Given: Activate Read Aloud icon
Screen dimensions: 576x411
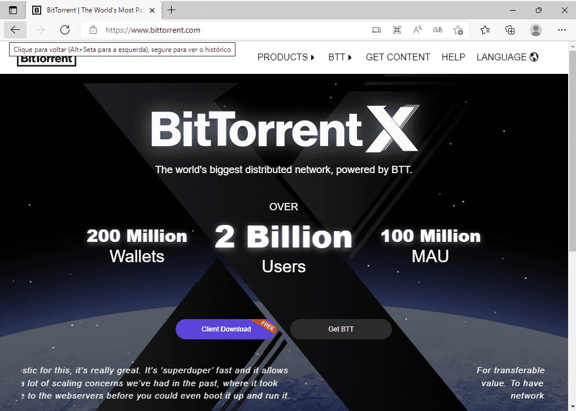Looking at the screenshot, I should [417, 30].
